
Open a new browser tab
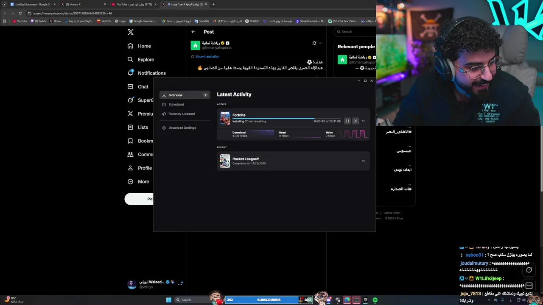click(213, 4)
